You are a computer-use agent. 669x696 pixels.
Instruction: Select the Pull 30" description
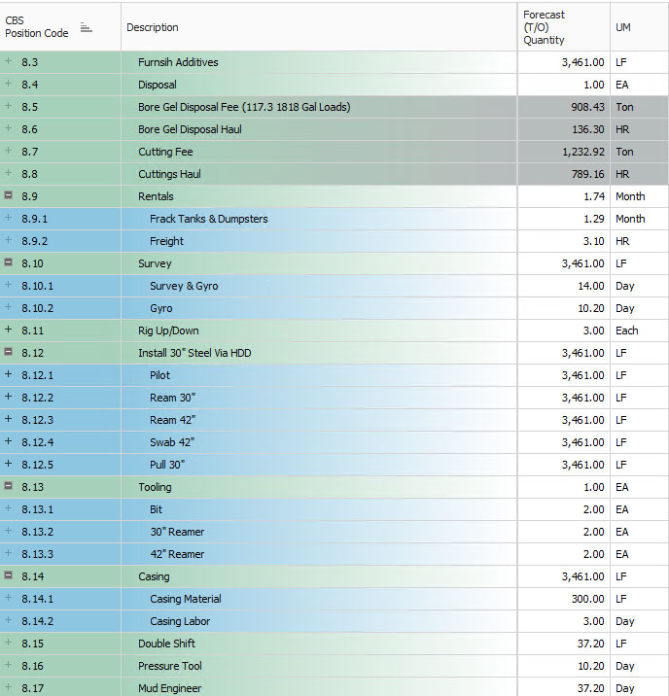click(x=167, y=465)
